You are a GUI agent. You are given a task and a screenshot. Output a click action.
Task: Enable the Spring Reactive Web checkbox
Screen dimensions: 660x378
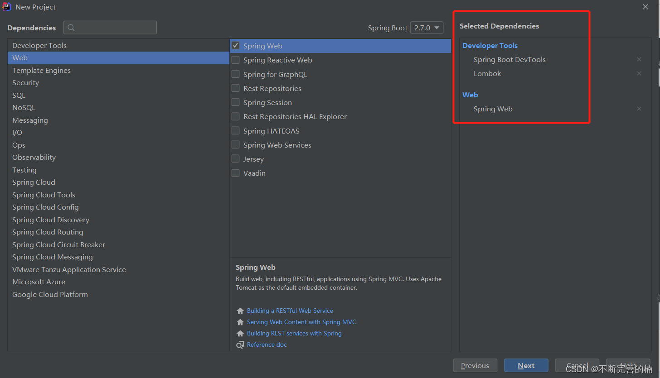pos(236,60)
